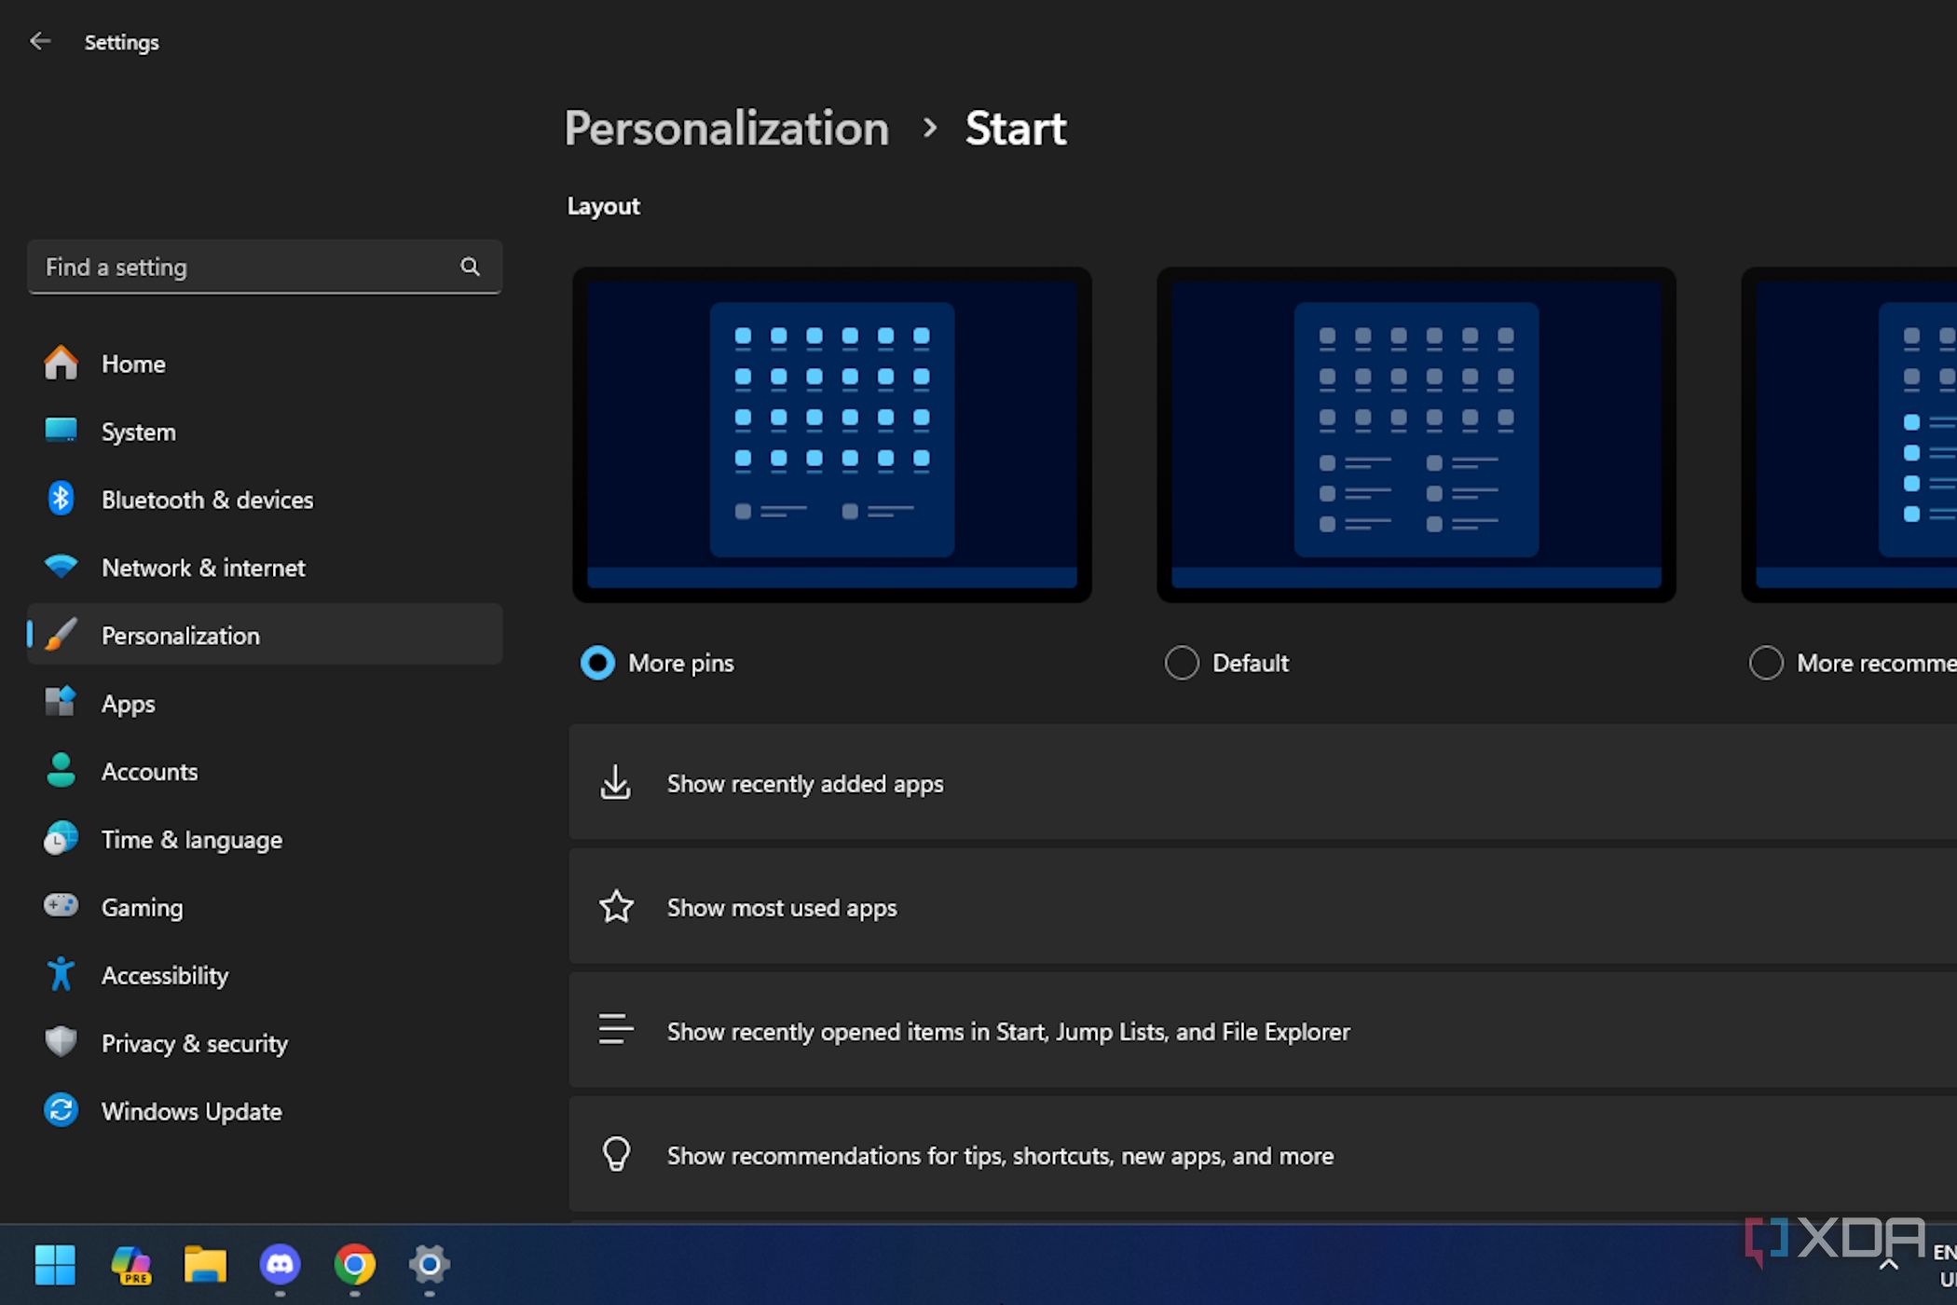This screenshot has width=1957, height=1305.
Task: Click the Apps icon in sidebar
Action: coord(61,702)
